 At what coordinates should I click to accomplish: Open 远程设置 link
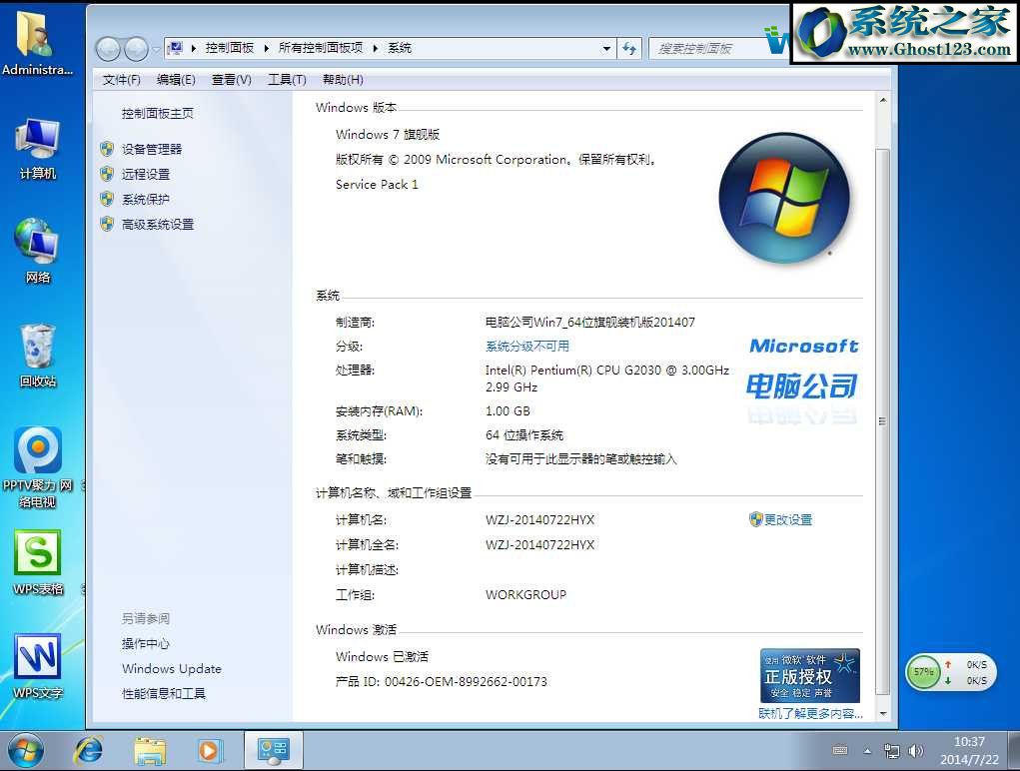click(x=146, y=174)
